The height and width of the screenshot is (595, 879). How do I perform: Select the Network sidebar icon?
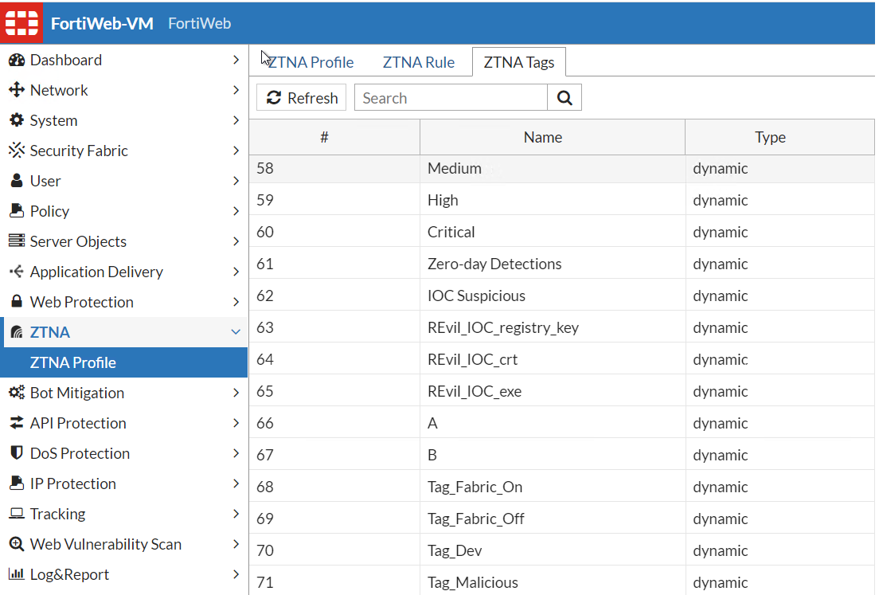17,90
